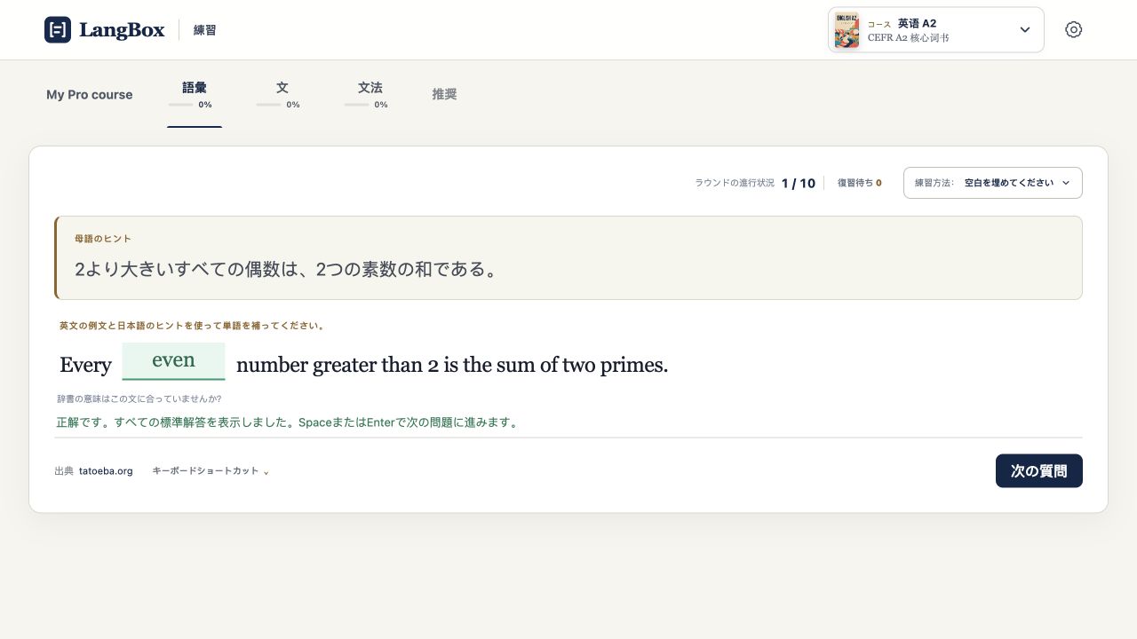Click the 母語のヒント label
This screenshot has width=1137, height=639.
click(103, 239)
